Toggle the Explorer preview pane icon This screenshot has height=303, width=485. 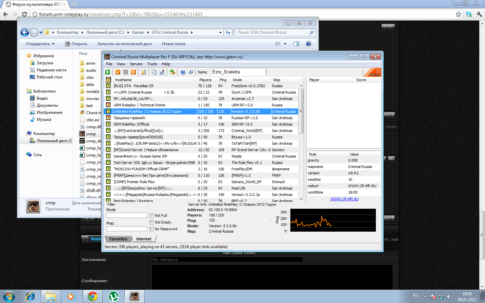tap(296, 44)
